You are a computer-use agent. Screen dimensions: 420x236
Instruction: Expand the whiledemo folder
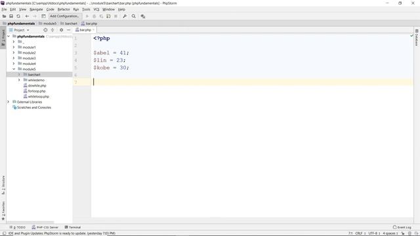pyautogui.click(x=19, y=80)
